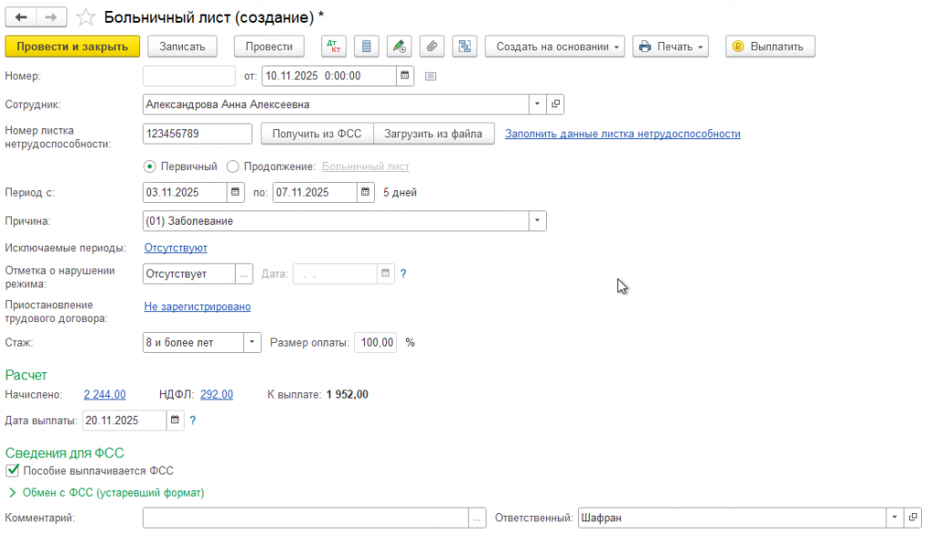Open the НДФЛ amount 292,00 link
This screenshot has height=545, width=932.
tap(217, 395)
